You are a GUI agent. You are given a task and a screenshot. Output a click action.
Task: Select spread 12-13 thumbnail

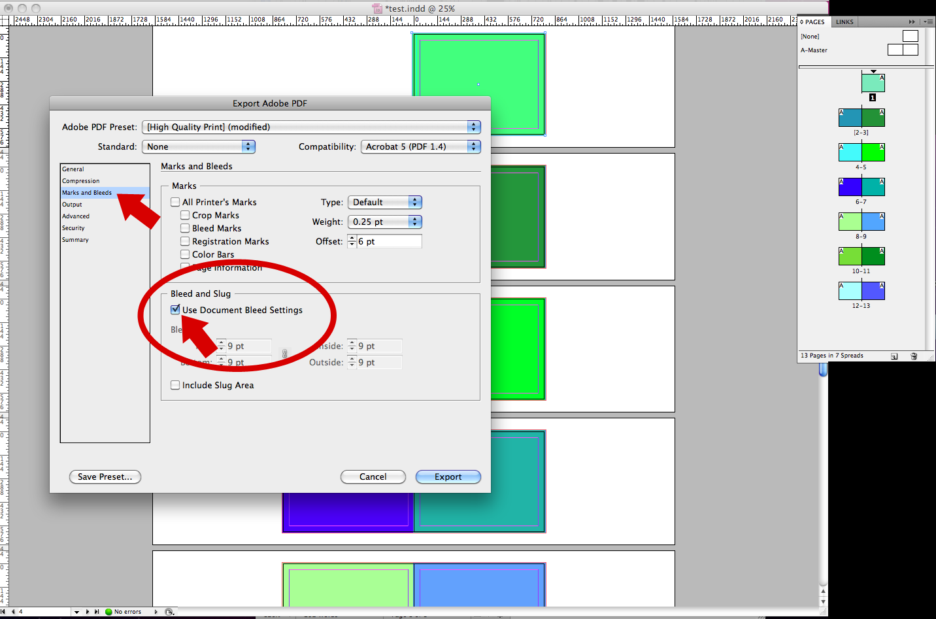pyautogui.click(x=861, y=291)
